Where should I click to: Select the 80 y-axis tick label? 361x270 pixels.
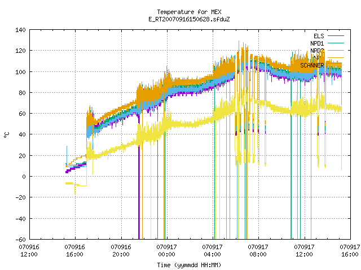point(22,93)
